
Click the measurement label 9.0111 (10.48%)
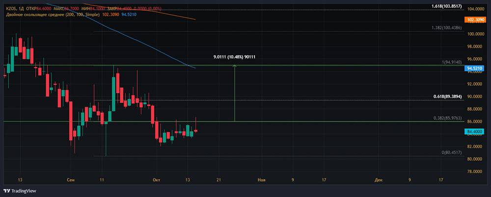tap(234, 57)
